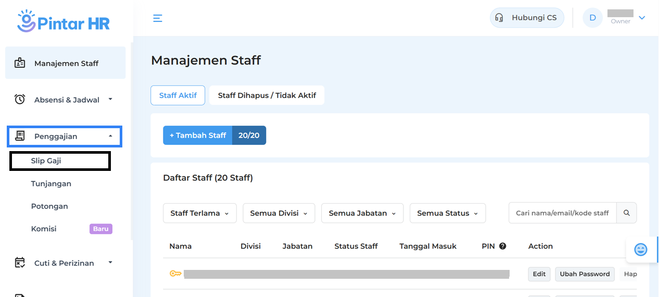Expand the owner account dropdown arrow
The image size is (659, 297).
(x=642, y=18)
